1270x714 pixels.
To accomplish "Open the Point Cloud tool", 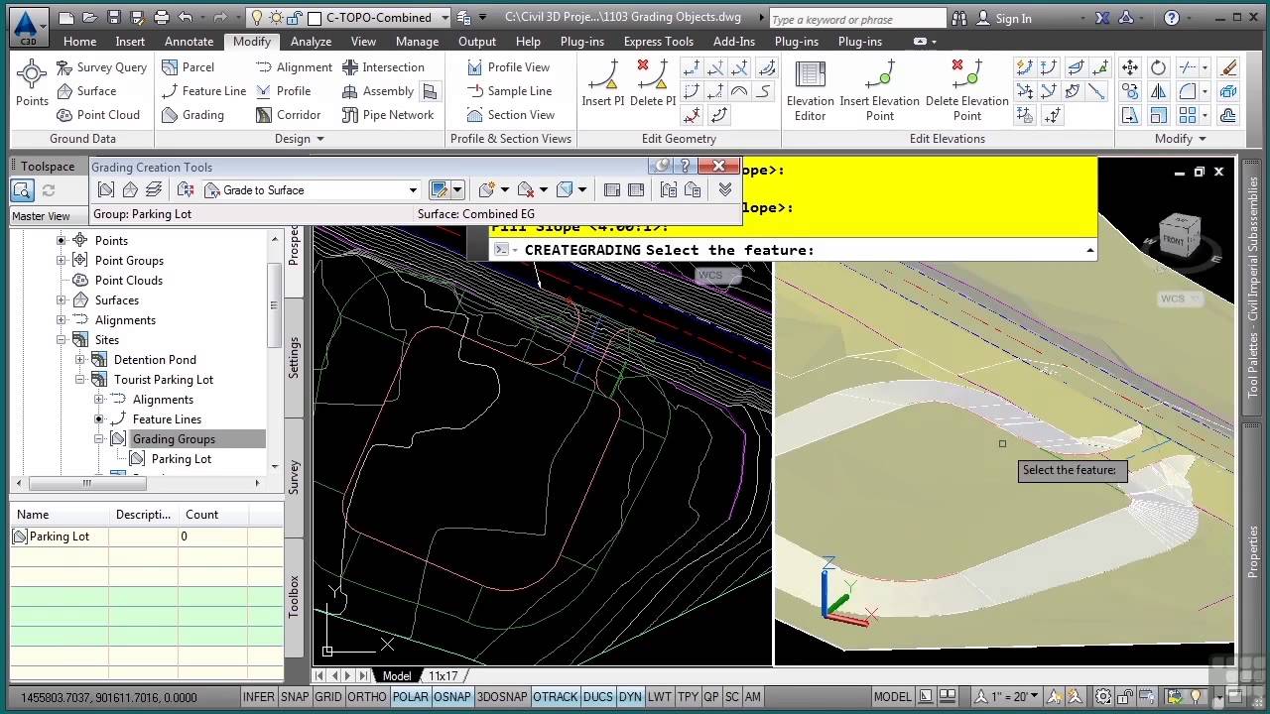I will pyautogui.click(x=97, y=115).
